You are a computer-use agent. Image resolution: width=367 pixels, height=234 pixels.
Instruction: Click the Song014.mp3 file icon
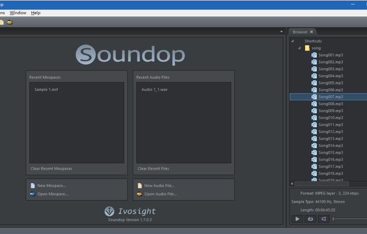click(314, 146)
